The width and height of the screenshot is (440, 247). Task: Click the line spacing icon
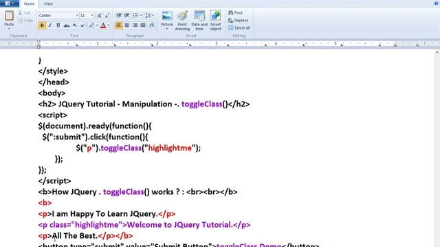click(148, 15)
